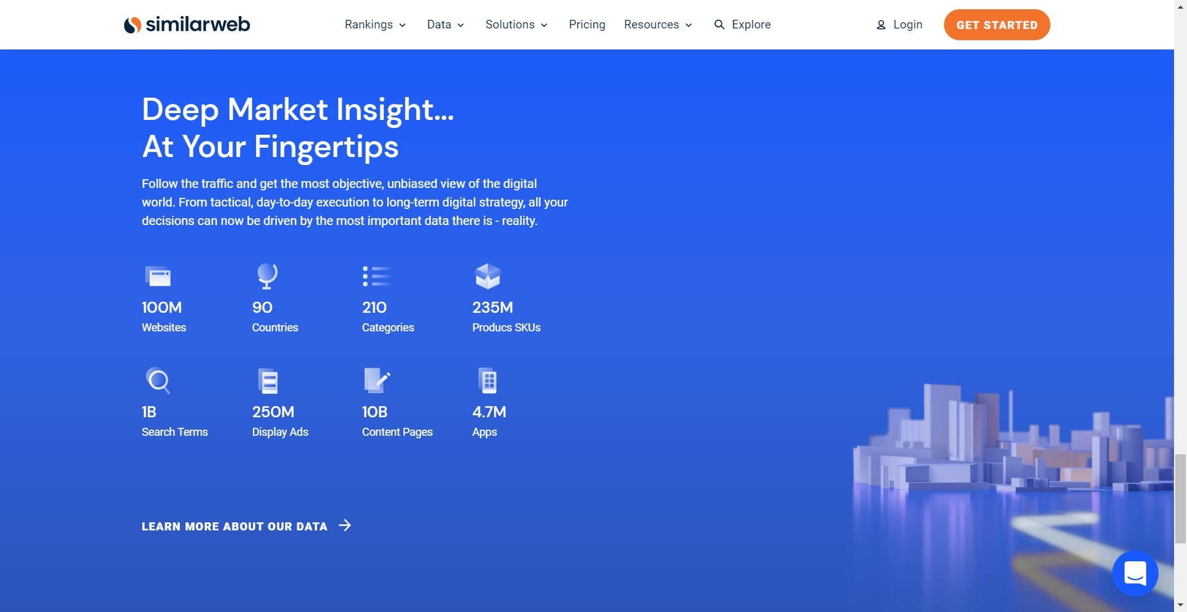The width and height of the screenshot is (1187, 612).
Task: Follow Learn More About Our Data link
Action: [246, 526]
